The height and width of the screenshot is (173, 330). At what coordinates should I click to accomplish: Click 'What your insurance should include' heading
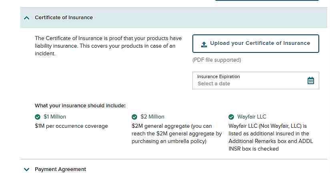80,106
